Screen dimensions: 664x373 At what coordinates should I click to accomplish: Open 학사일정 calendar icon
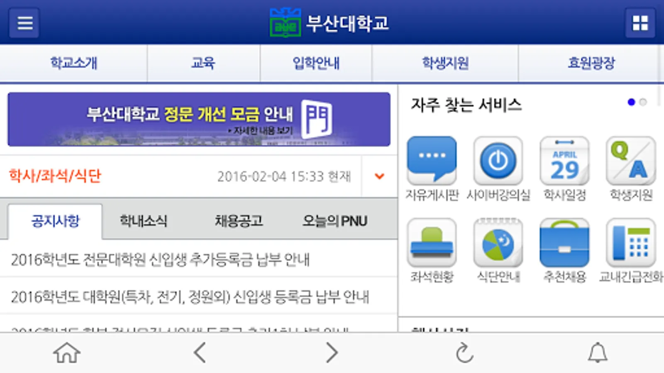[x=564, y=161]
